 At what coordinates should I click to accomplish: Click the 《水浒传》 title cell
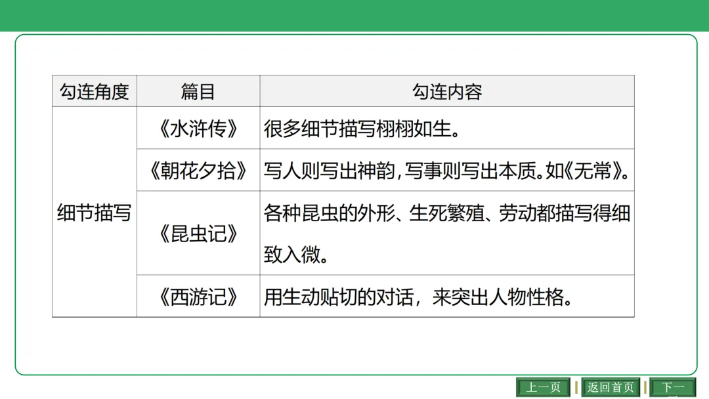(x=198, y=129)
